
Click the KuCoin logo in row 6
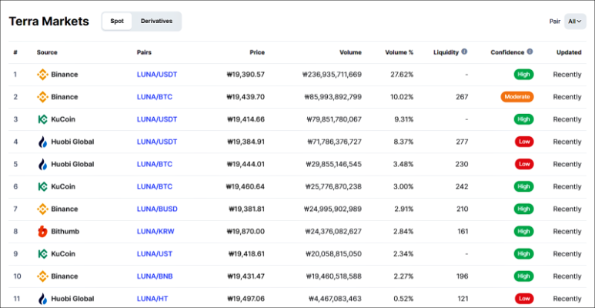[42, 186]
